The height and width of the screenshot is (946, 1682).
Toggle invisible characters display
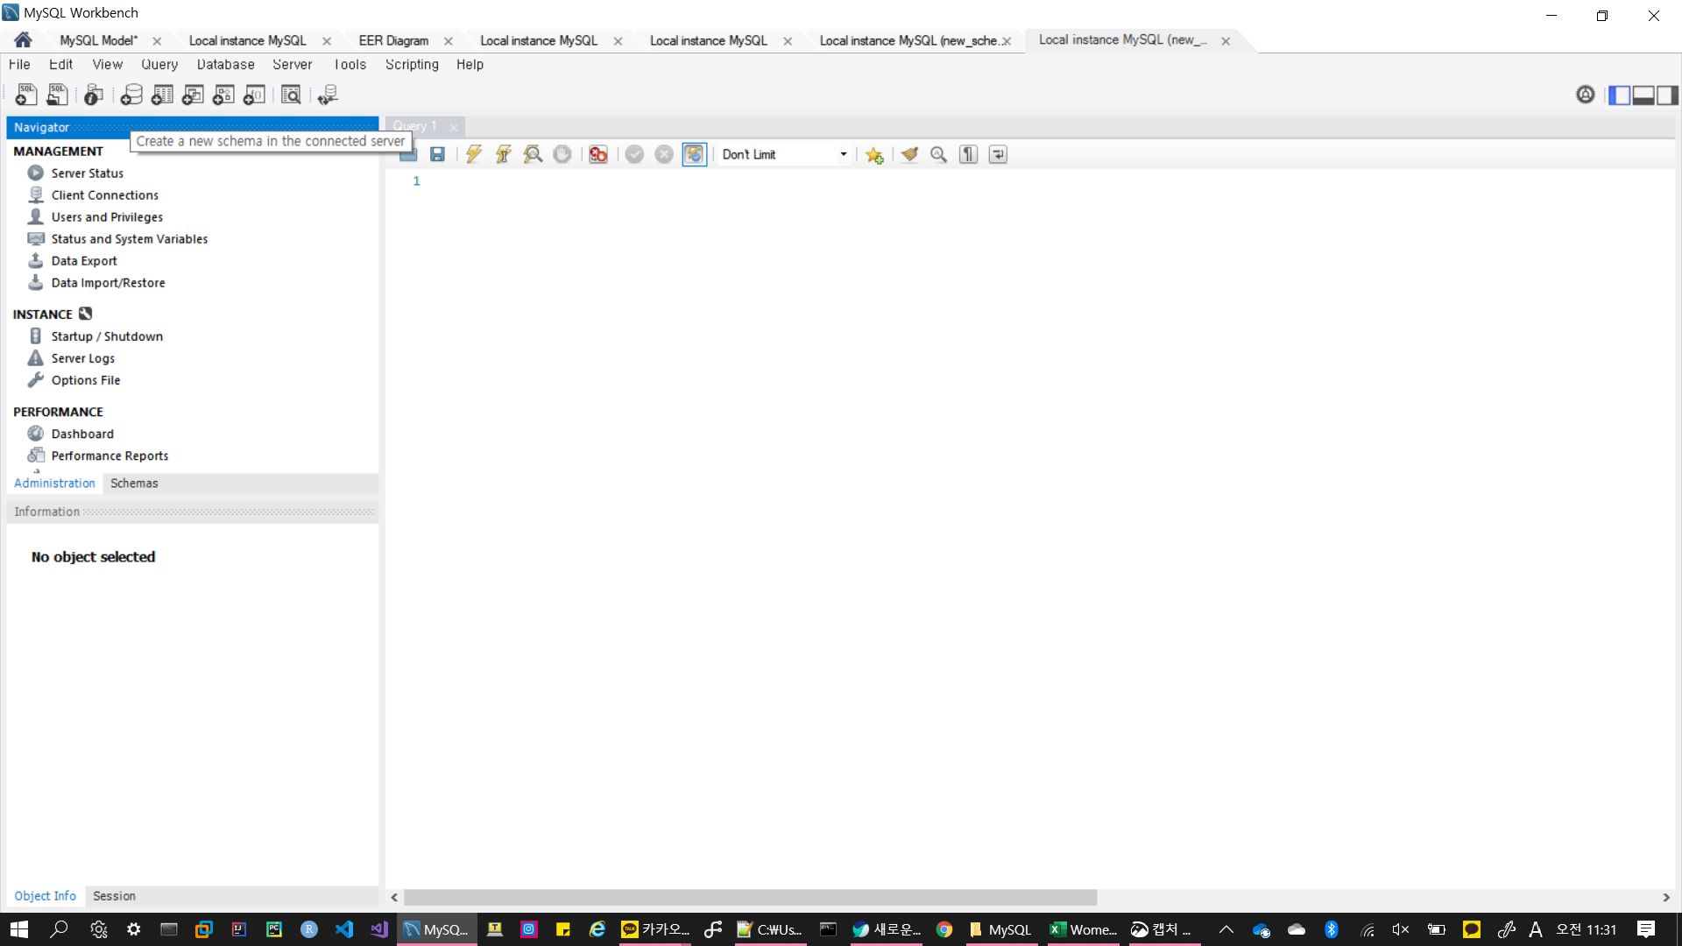click(x=968, y=154)
